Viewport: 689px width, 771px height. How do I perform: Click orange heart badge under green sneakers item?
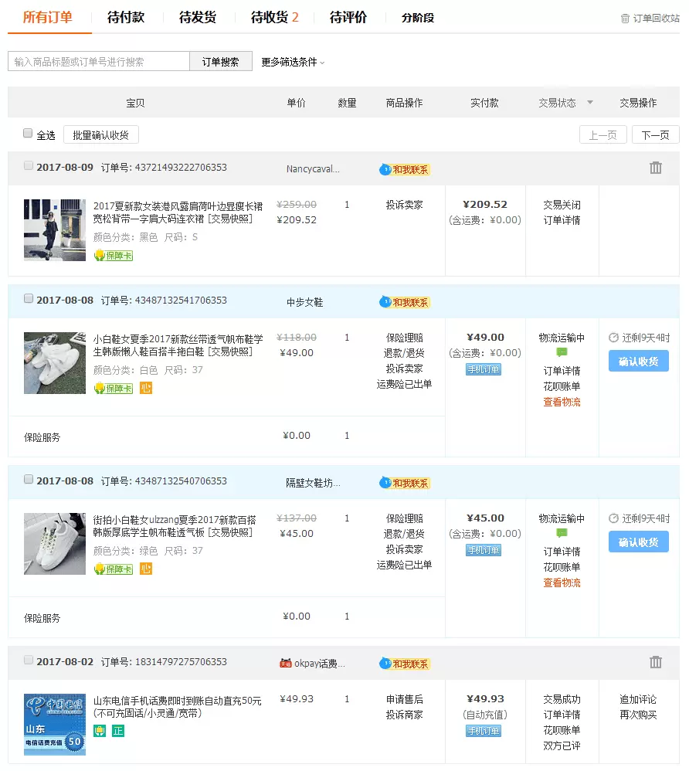(x=146, y=569)
